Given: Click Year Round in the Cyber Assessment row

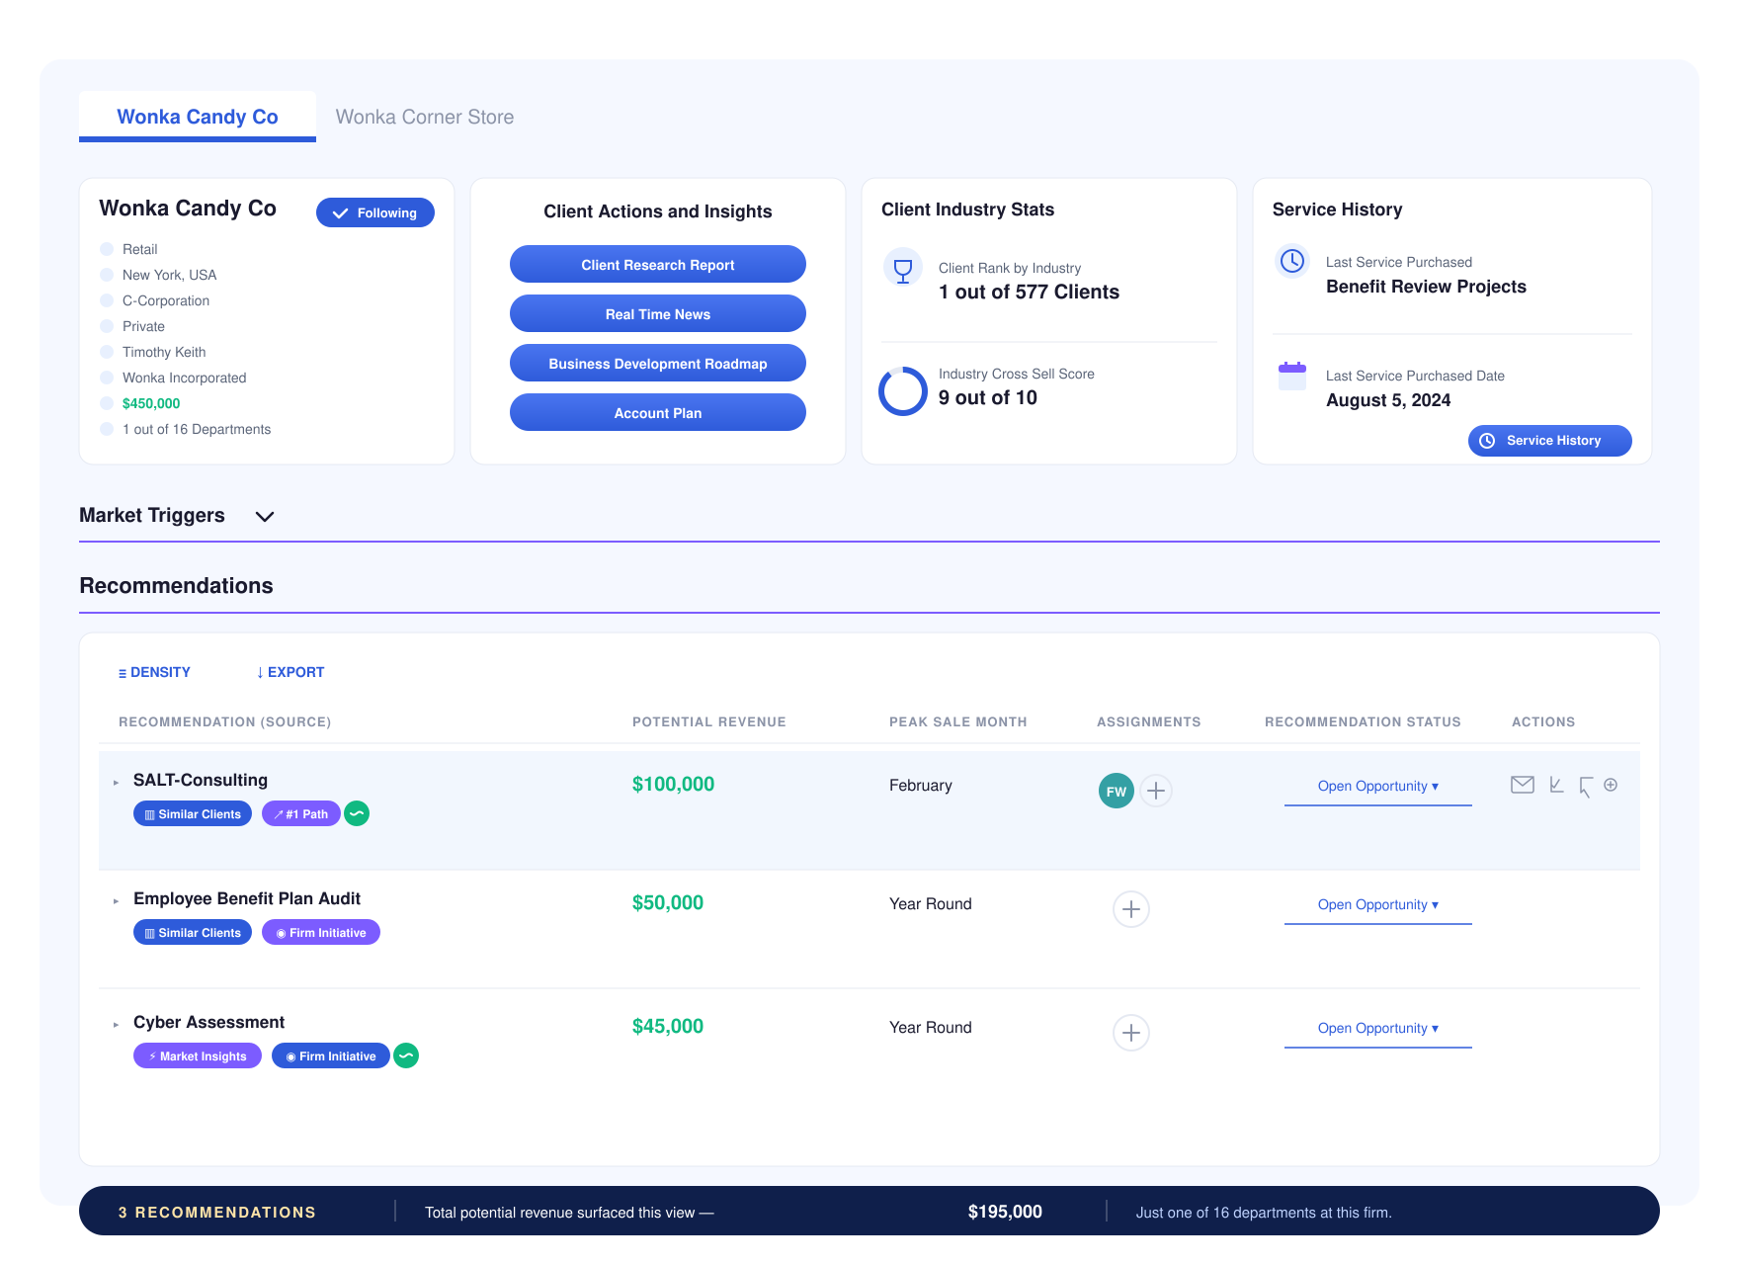Looking at the screenshot, I should (x=931, y=1028).
